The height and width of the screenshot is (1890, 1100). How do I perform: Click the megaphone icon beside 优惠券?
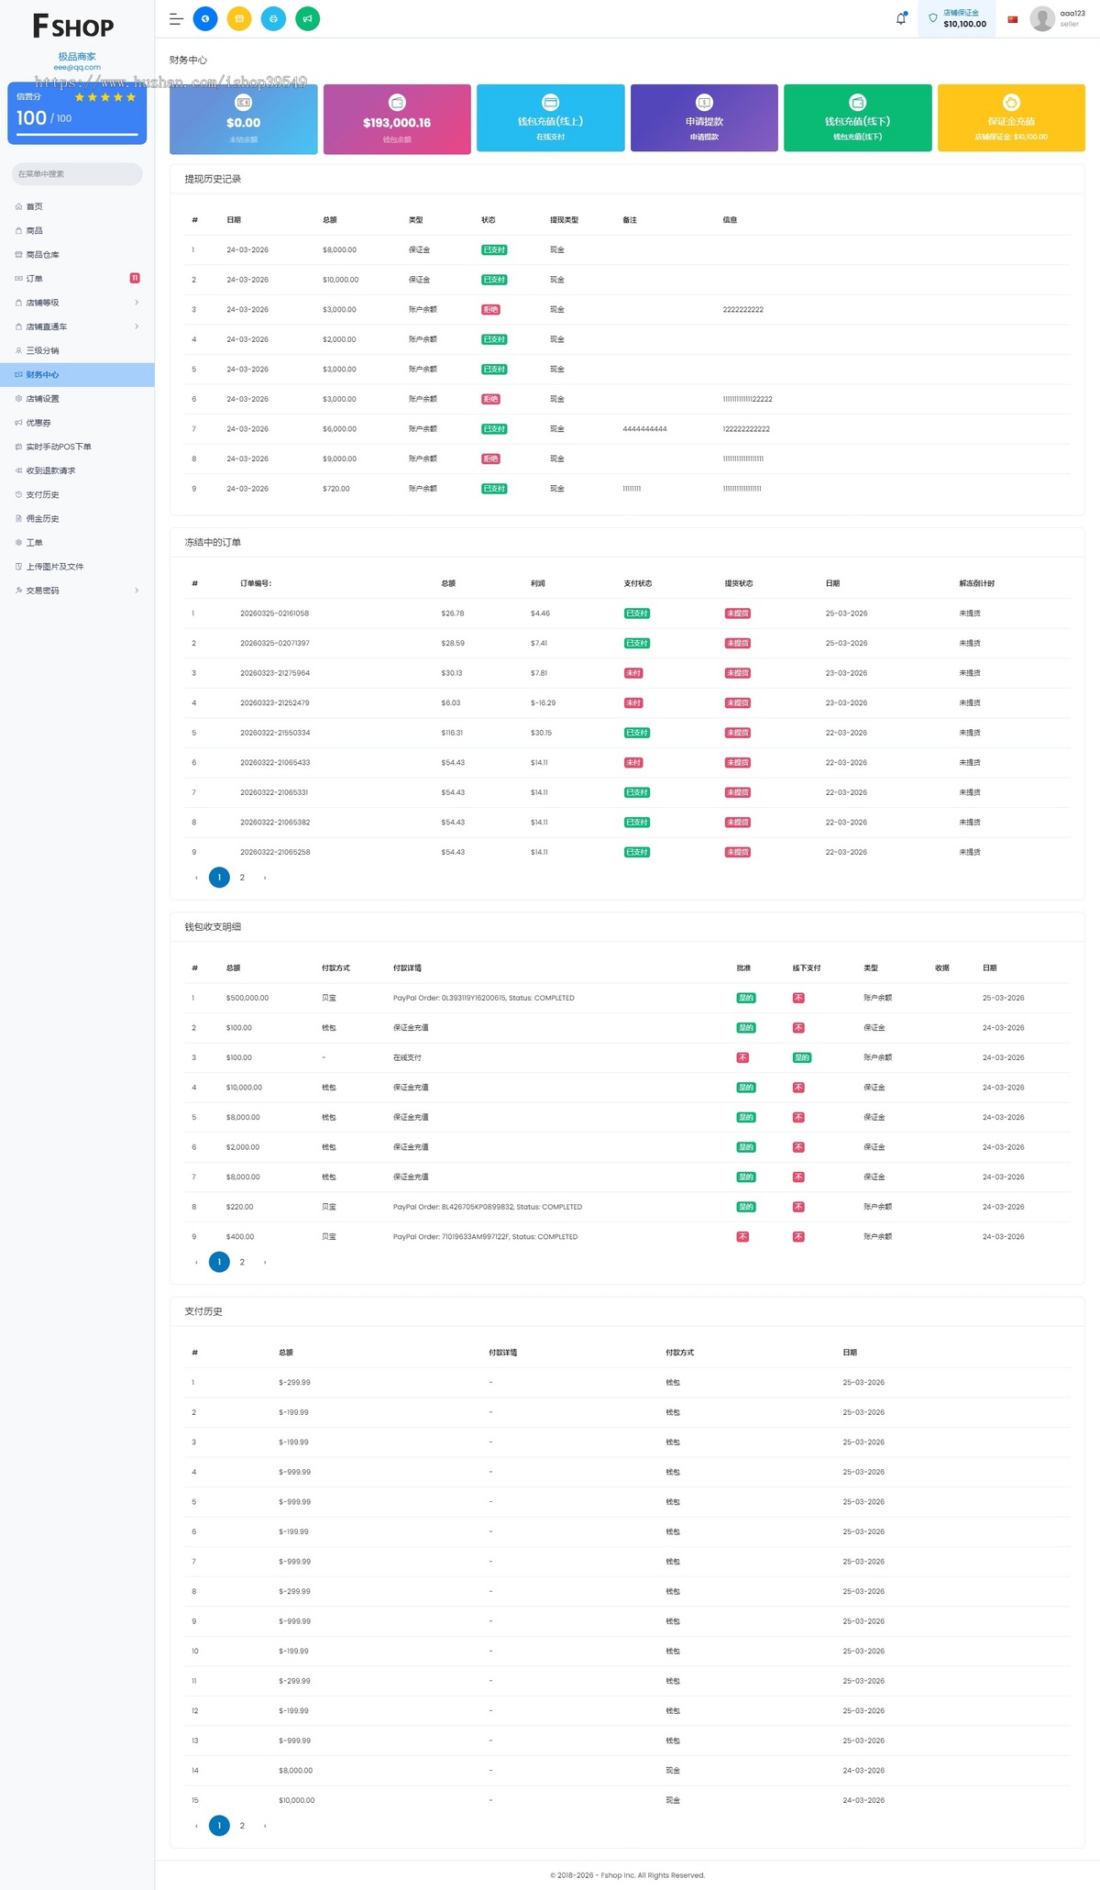tap(18, 423)
